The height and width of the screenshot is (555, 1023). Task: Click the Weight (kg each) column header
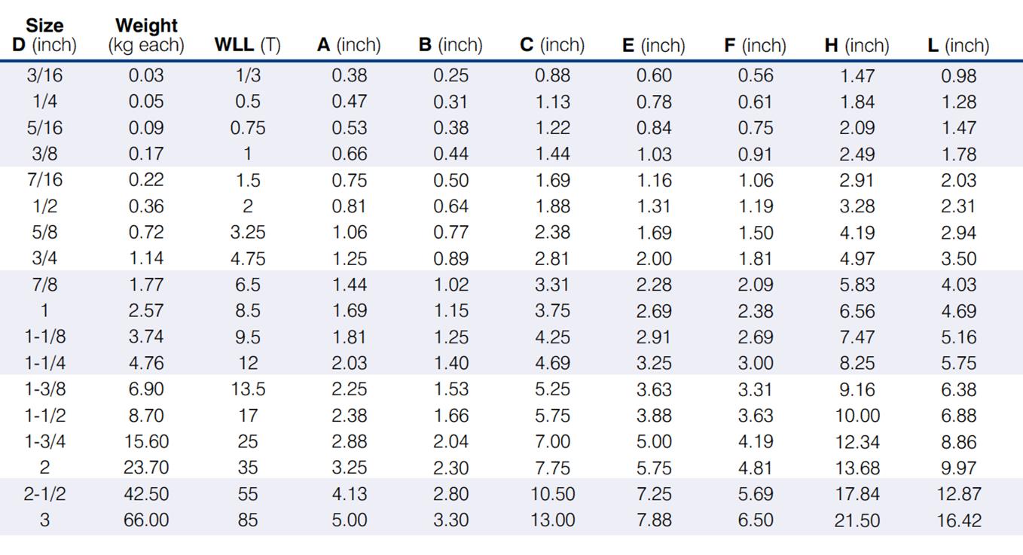click(x=145, y=36)
